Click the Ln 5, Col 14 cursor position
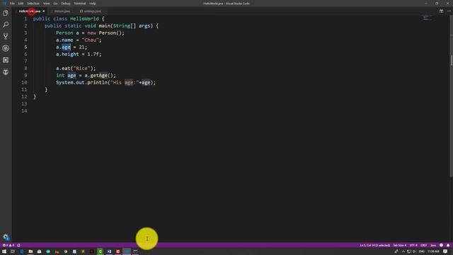This screenshot has height=255, width=453. click(374, 245)
